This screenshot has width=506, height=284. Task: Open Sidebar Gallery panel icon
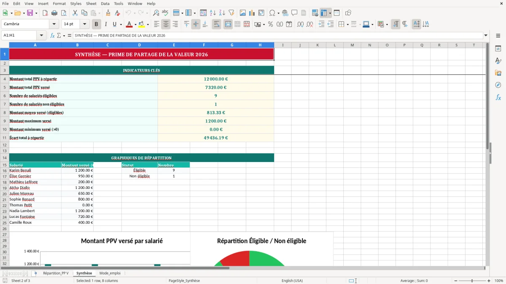pos(498,73)
